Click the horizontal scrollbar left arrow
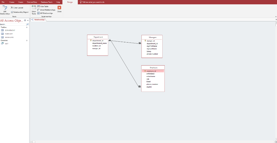The width and height of the screenshot is (277, 143). coord(31,142)
